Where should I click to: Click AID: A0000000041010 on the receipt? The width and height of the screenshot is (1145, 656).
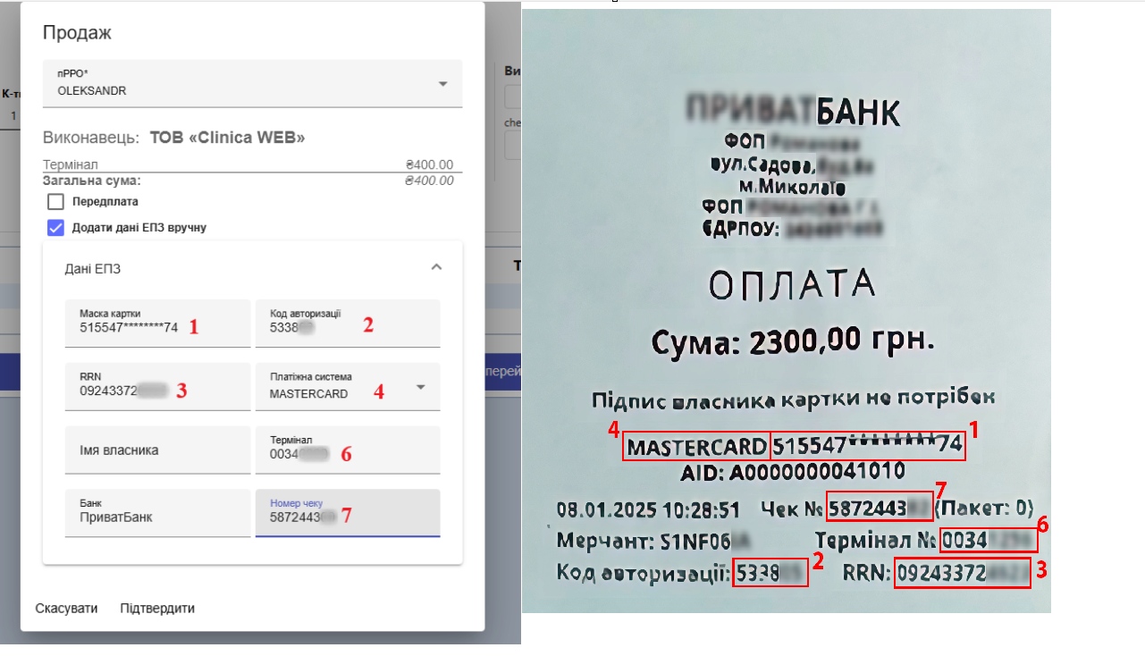(x=793, y=471)
